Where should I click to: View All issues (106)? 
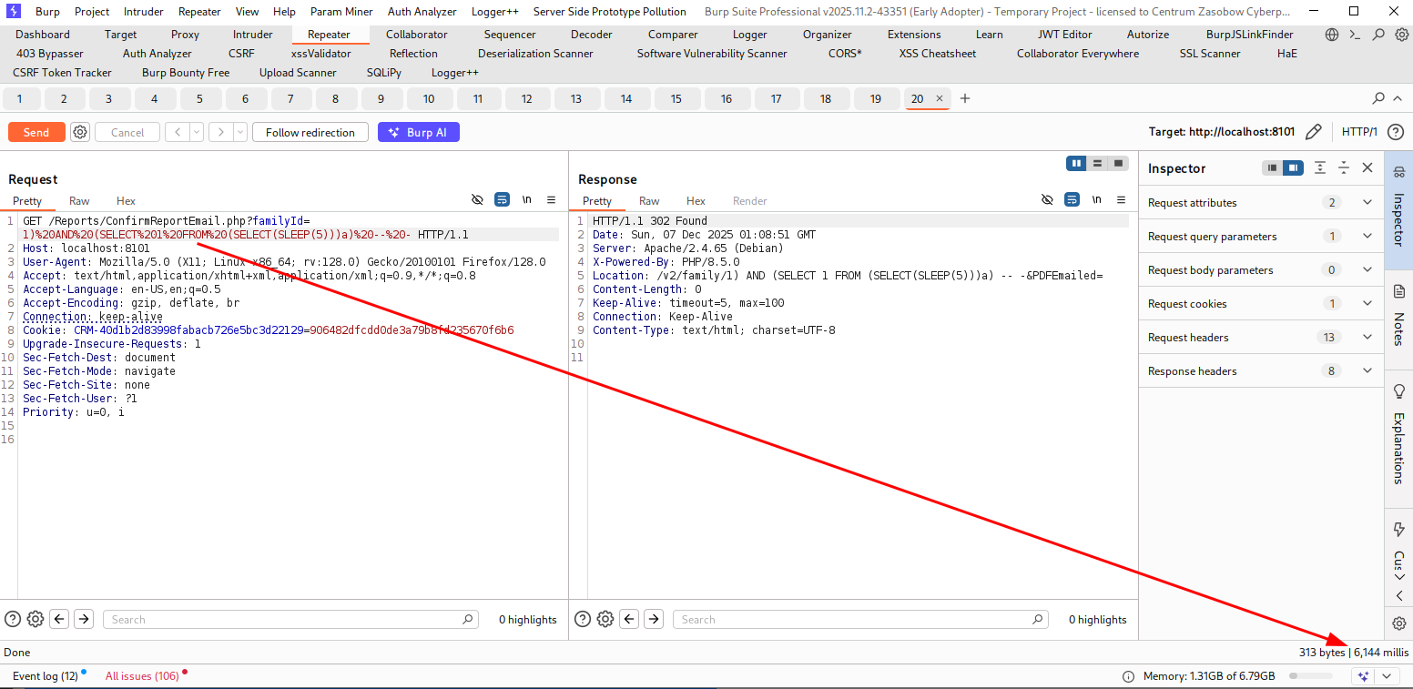[x=142, y=675]
